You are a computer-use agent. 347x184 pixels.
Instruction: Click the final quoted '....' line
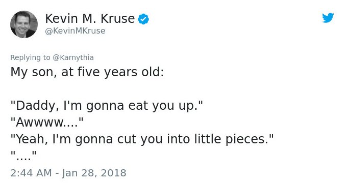coord(23,155)
